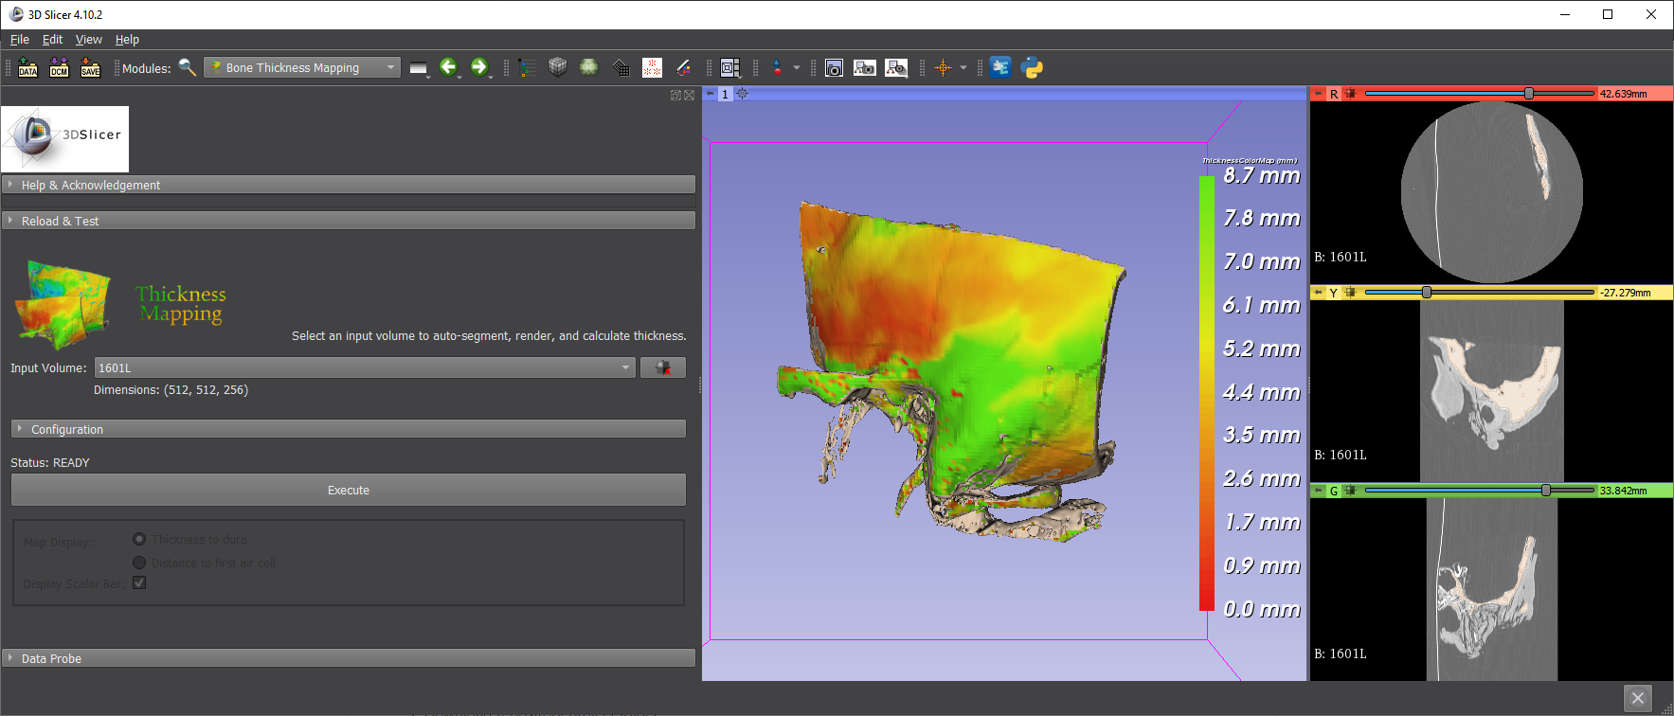The image size is (1674, 716).
Task: Open the View menu
Action: click(88, 40)
